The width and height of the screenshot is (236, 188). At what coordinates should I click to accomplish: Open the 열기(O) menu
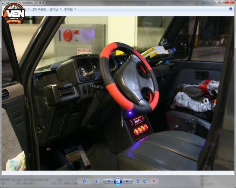[x=68, y=9]
